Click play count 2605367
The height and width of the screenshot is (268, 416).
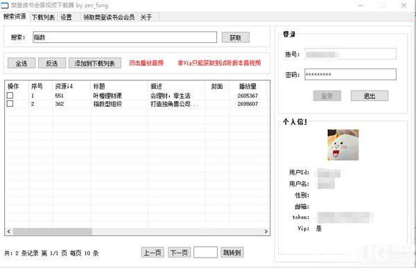click(248, 96)
